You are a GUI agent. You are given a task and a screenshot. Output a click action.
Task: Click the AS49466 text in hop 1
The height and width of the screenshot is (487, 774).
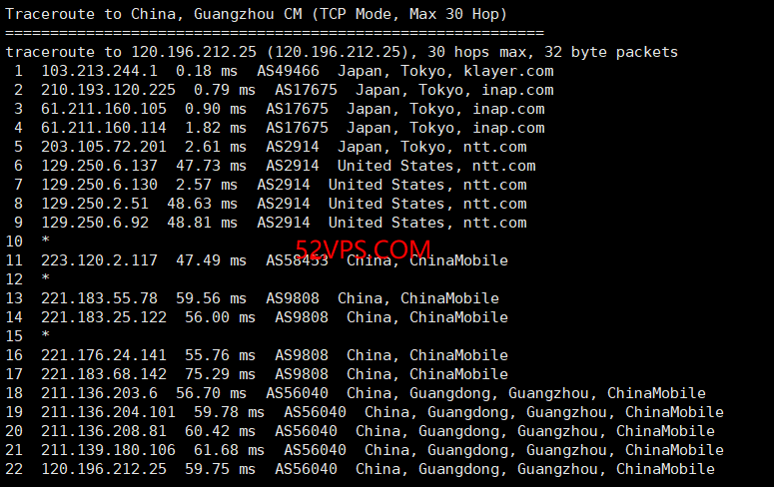point(289,71)
